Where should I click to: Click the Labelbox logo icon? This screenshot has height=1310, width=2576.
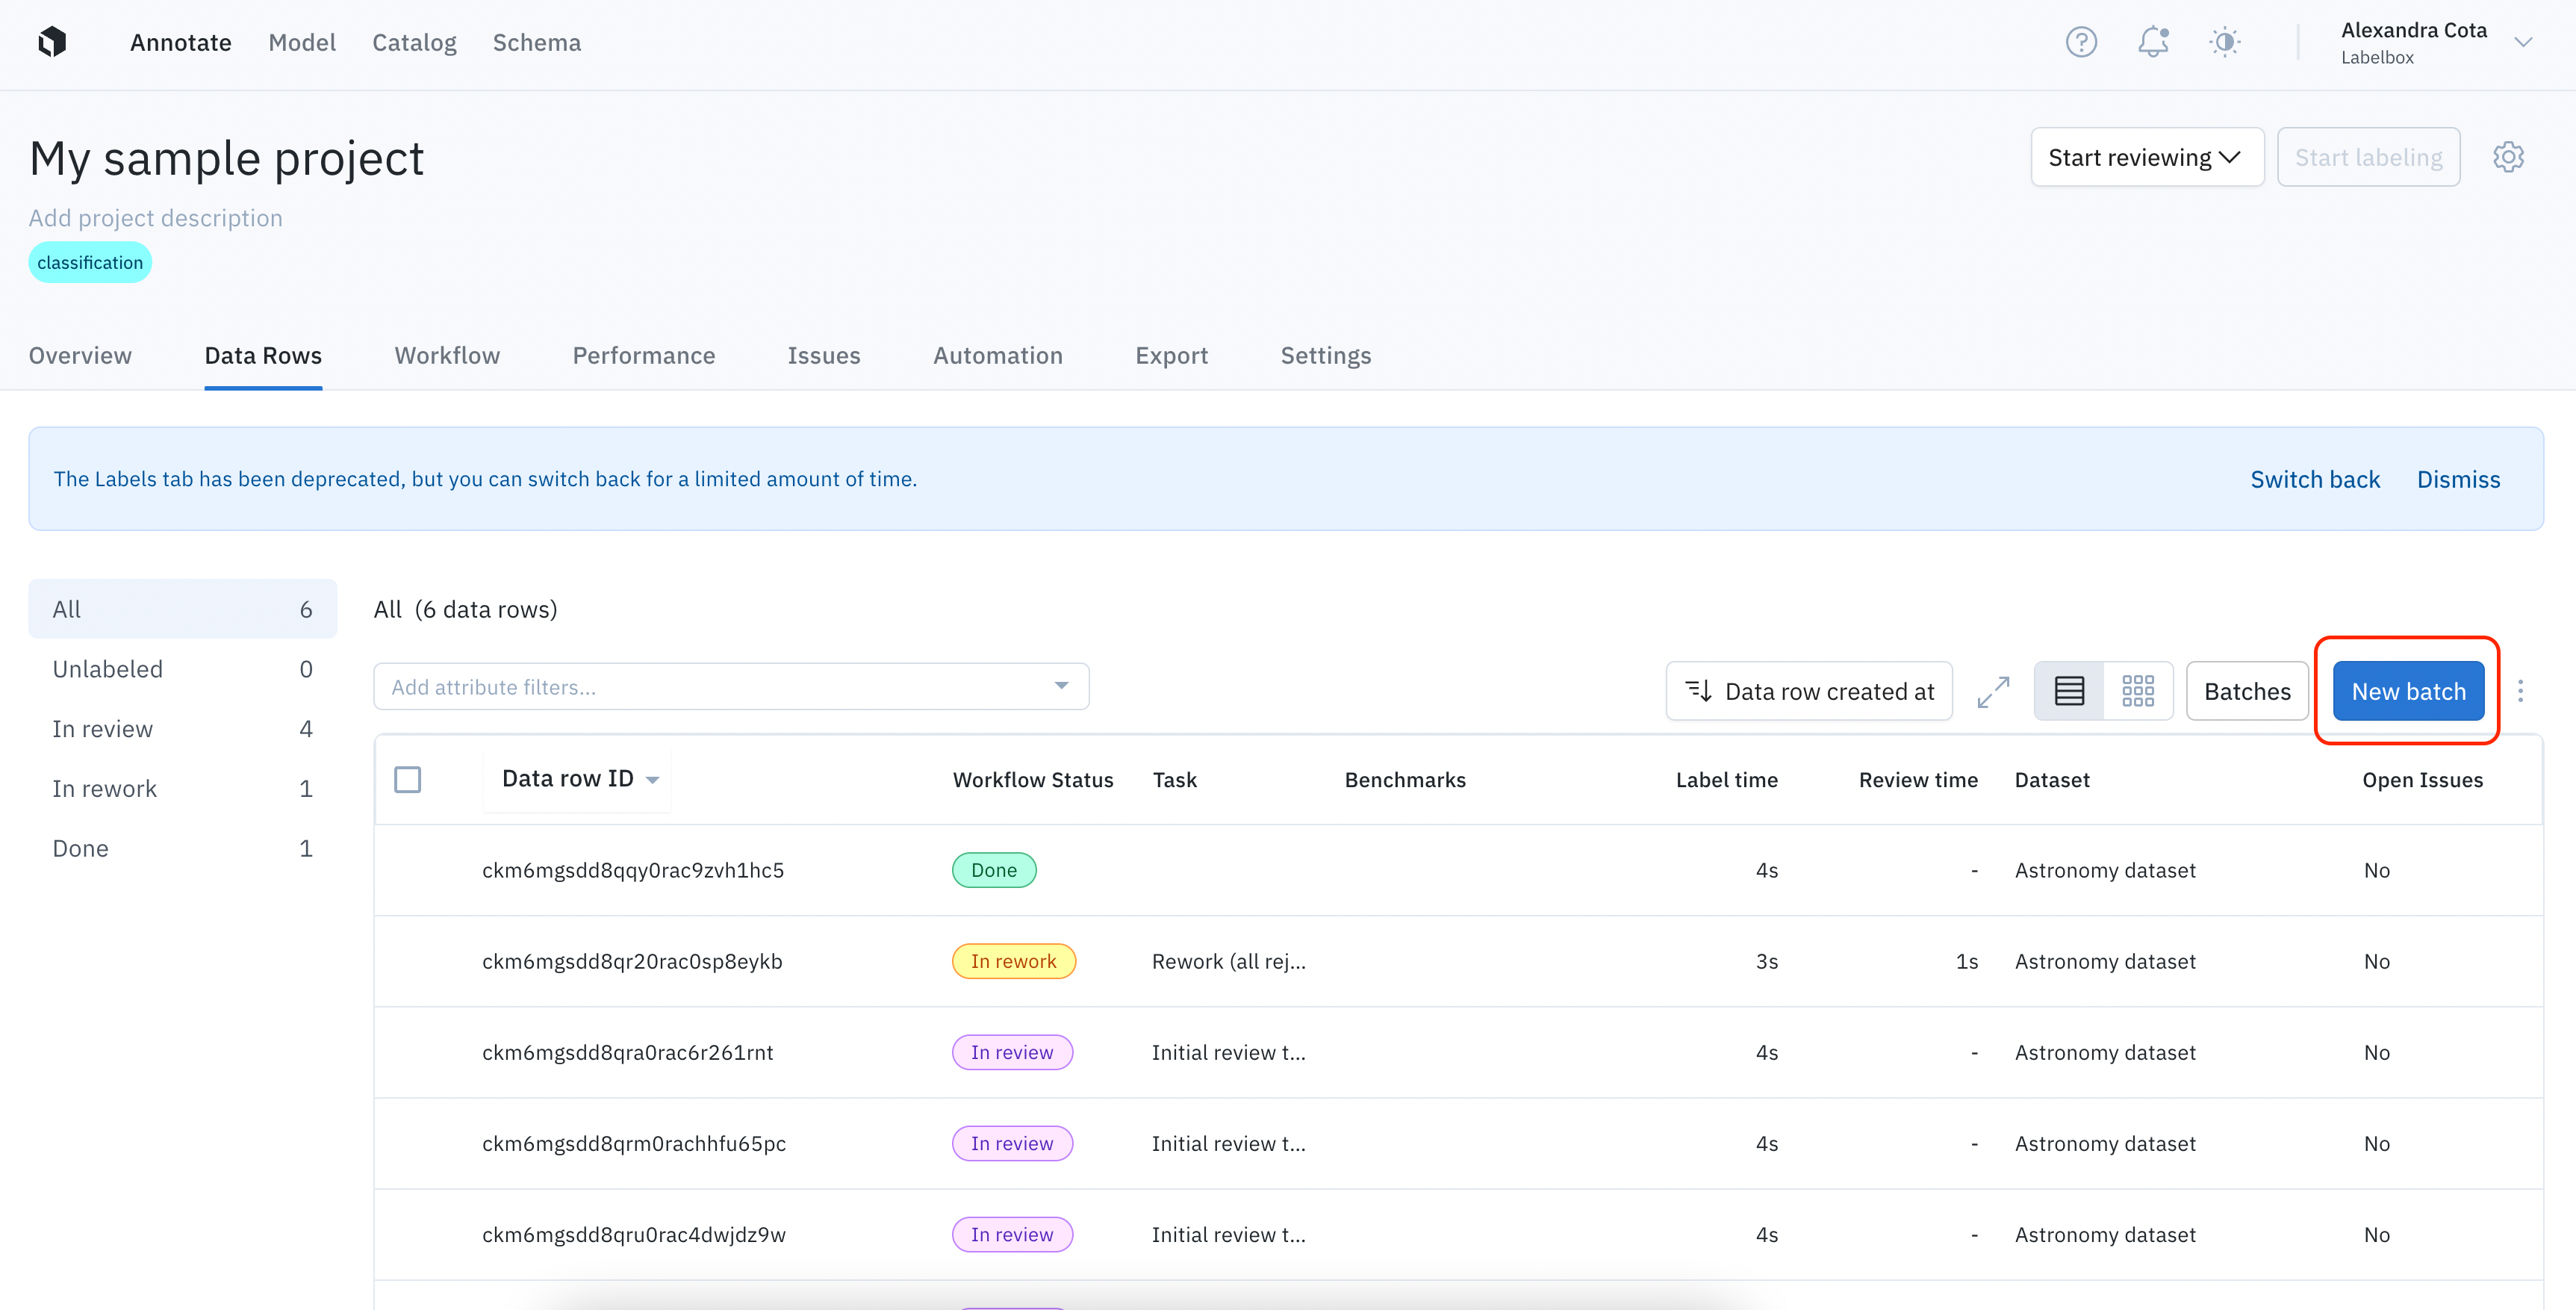[x=52, y=42]
